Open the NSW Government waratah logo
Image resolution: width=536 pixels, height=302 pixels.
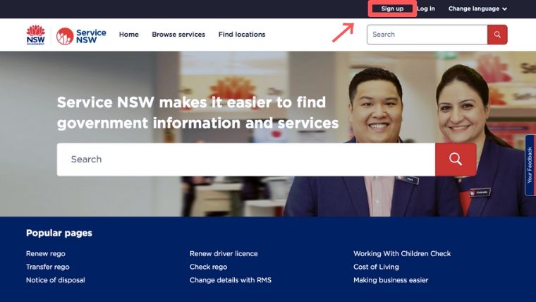35,35
